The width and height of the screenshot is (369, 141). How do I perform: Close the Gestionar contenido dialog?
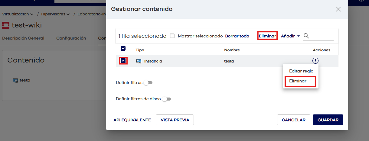tap(338, 9)
